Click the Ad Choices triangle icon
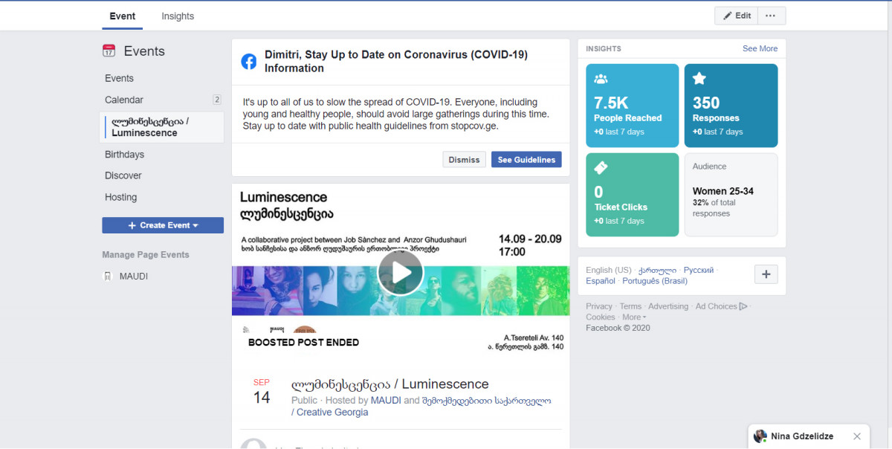Image resolution: width=892 pixels, height=449 pixels. click(x=743, y=306)
